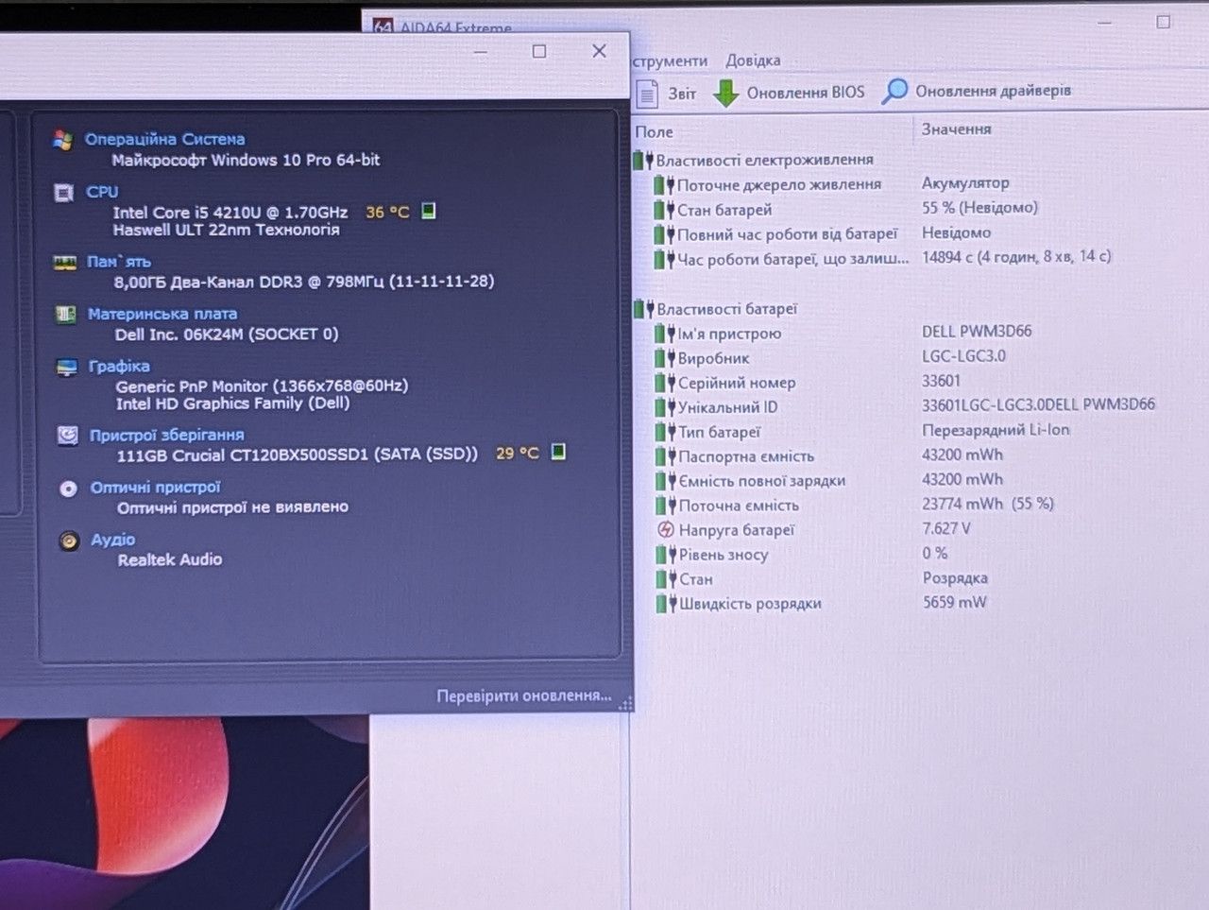The height and width of the screenshot is (910, 1209).
Task: Click the green Оновлення BIOS arrow icon
Action: (725, 93)
